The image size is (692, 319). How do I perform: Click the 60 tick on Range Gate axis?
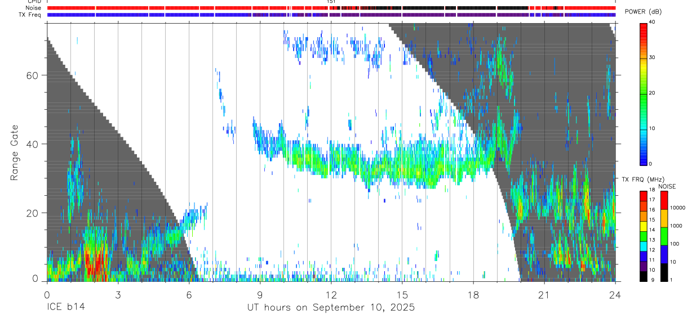click(32, 75)
